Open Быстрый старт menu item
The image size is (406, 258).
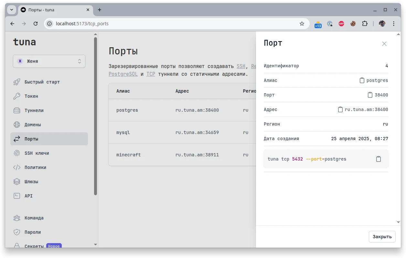tap(49, 82)
